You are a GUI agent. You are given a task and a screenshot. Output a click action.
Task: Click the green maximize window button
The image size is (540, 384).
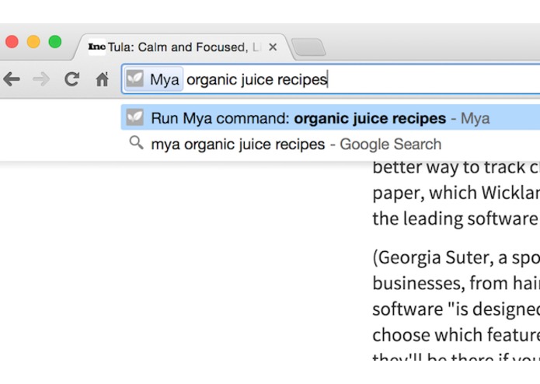point(55,42)
